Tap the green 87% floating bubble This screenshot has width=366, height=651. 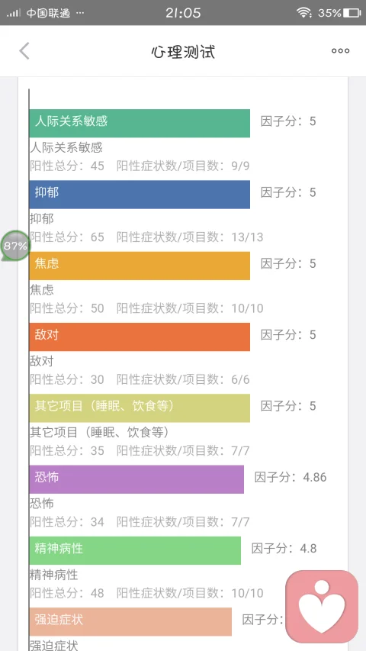point(15,246)
